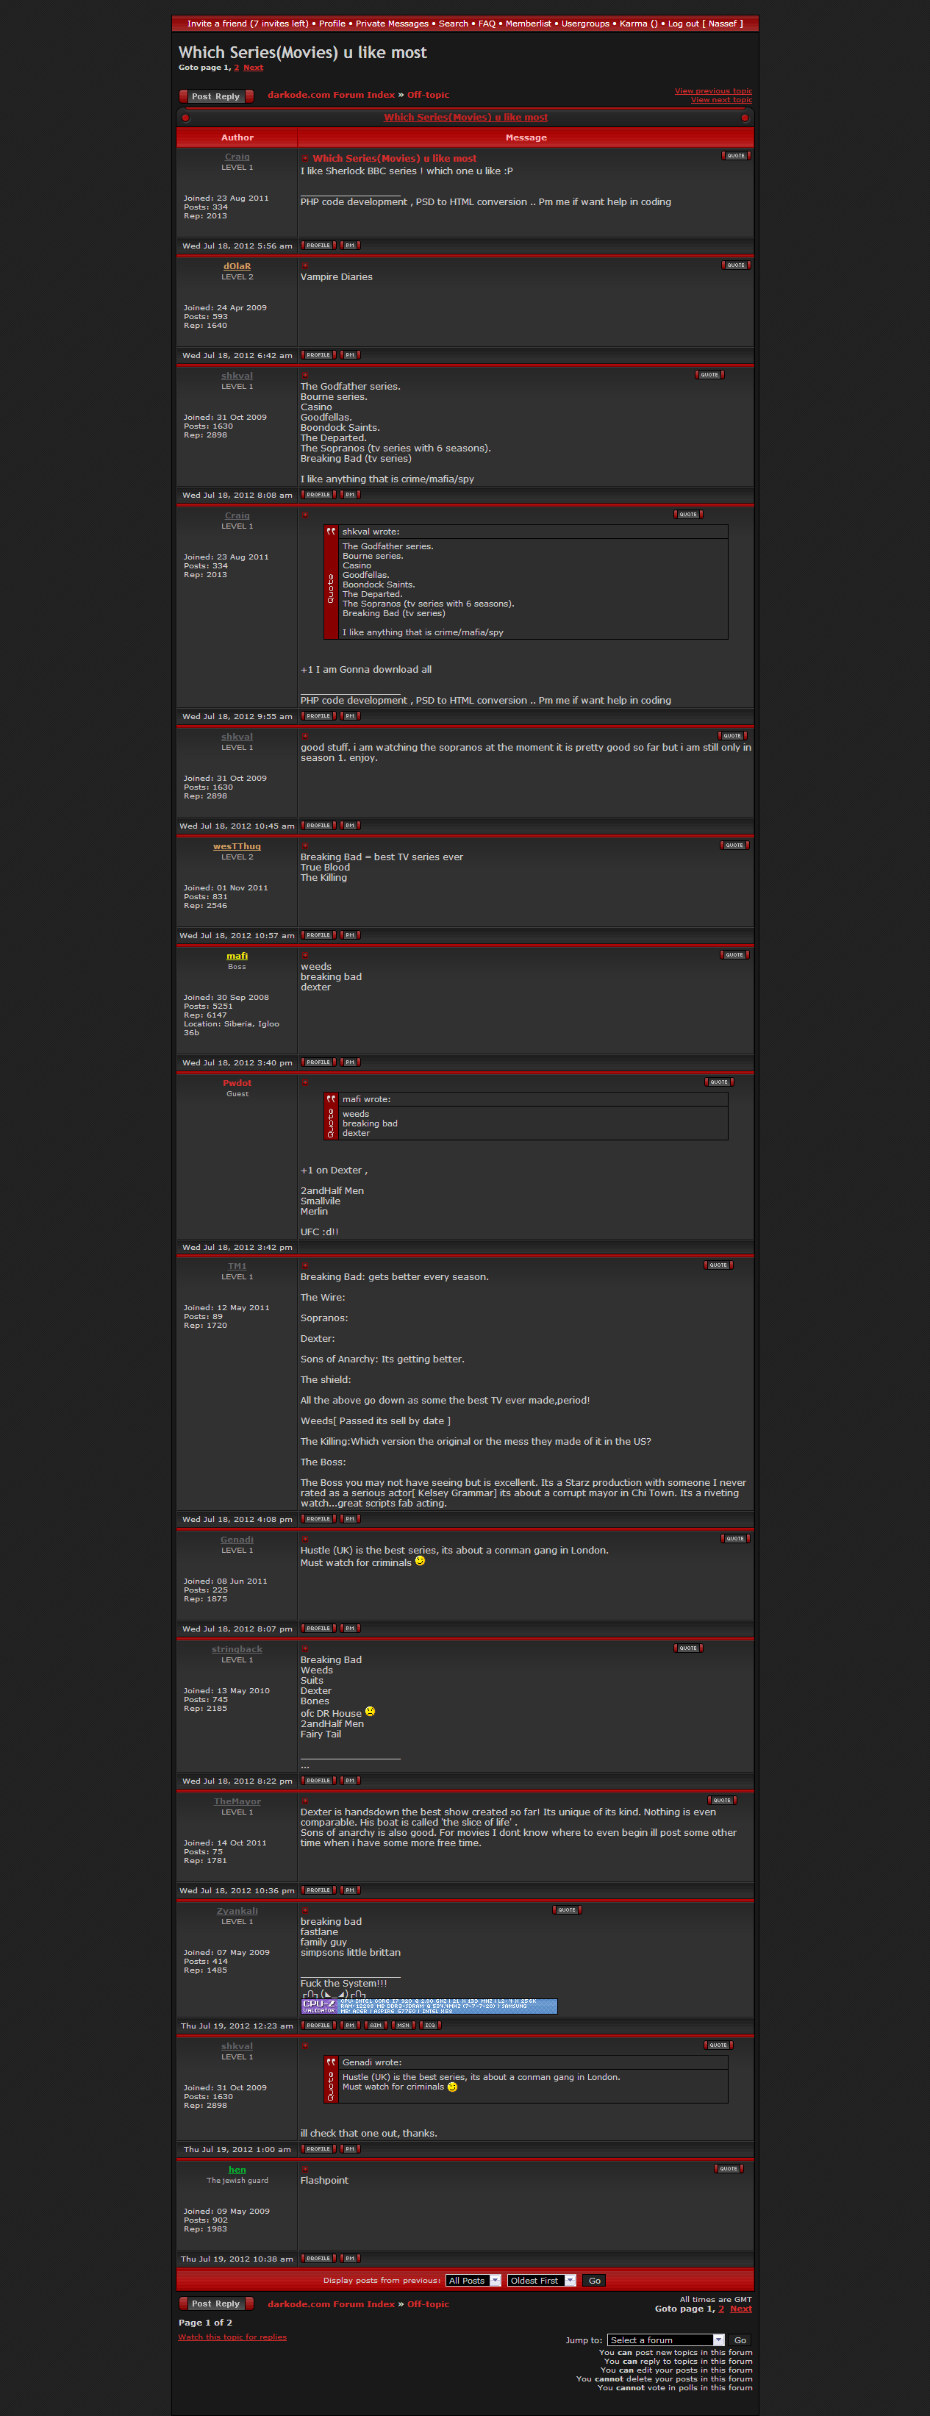Screen dimensions: 930x2416
Task: Click the top Post Reply button
Action: tap(215, 96)
